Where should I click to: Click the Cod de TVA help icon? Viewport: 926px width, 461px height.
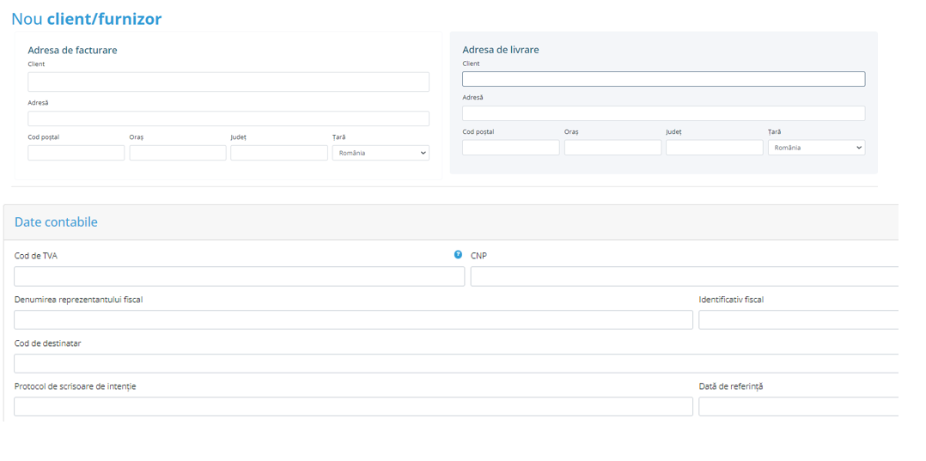tap(458, 255)
